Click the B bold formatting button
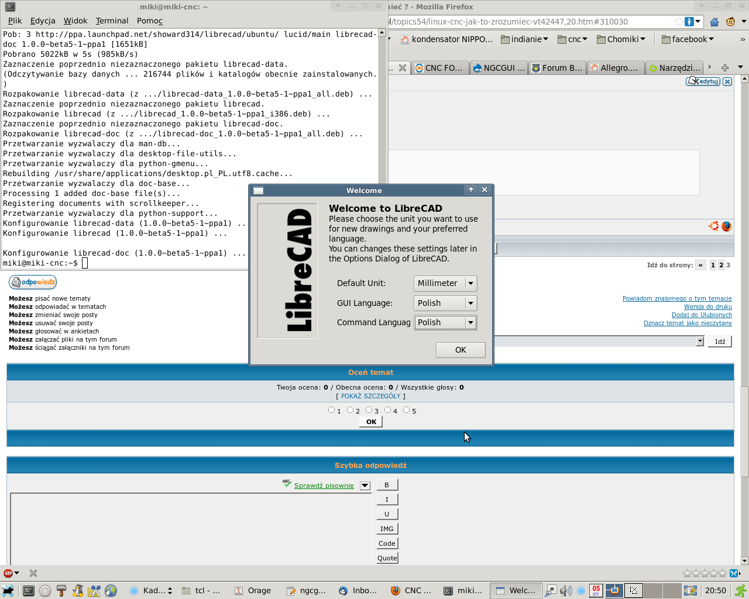 tap(387, 485)
